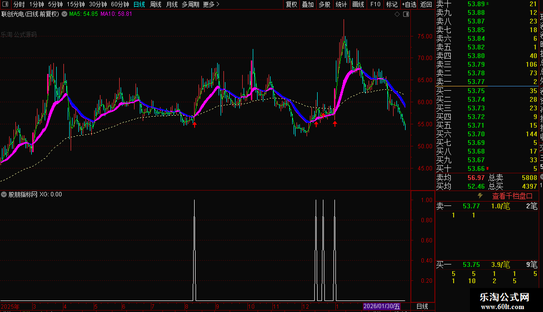Viewport: 543px width, 312px height.
Task: Click the 标记 mark button
Action: pyautogui.click(x=392, y=4)
